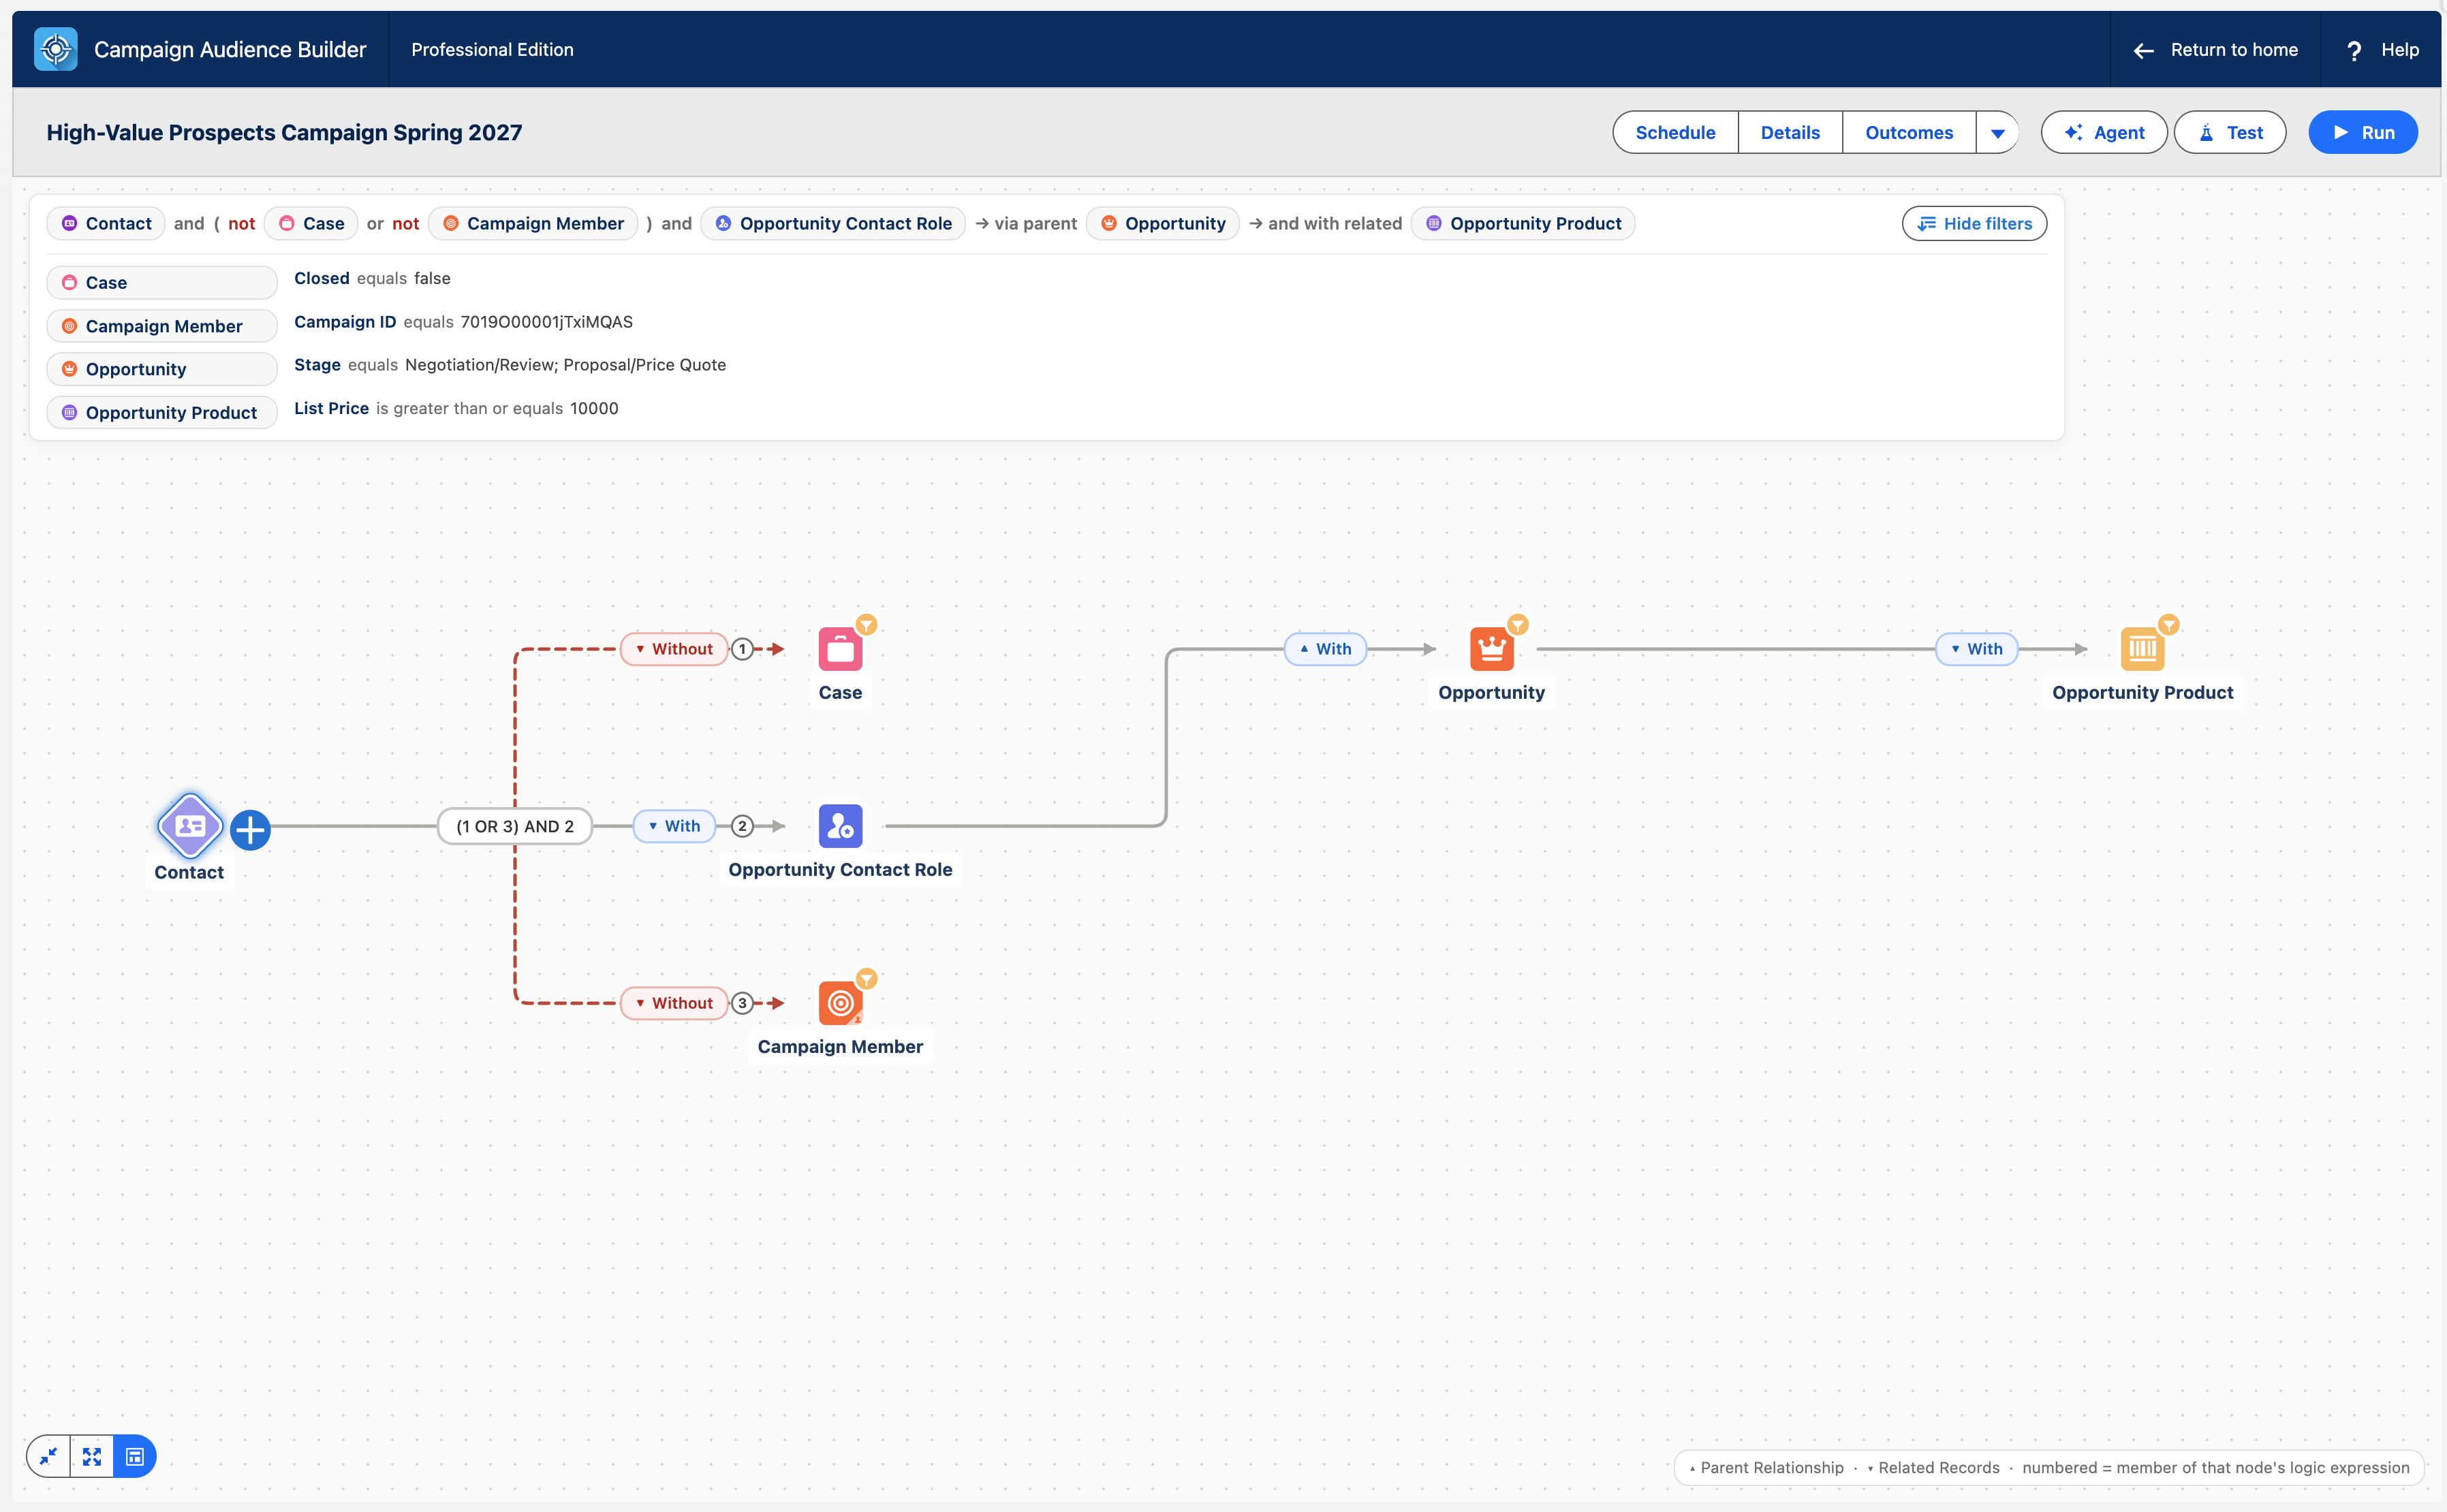
Task: Click the Test button
Action: tap(2230, 132)
